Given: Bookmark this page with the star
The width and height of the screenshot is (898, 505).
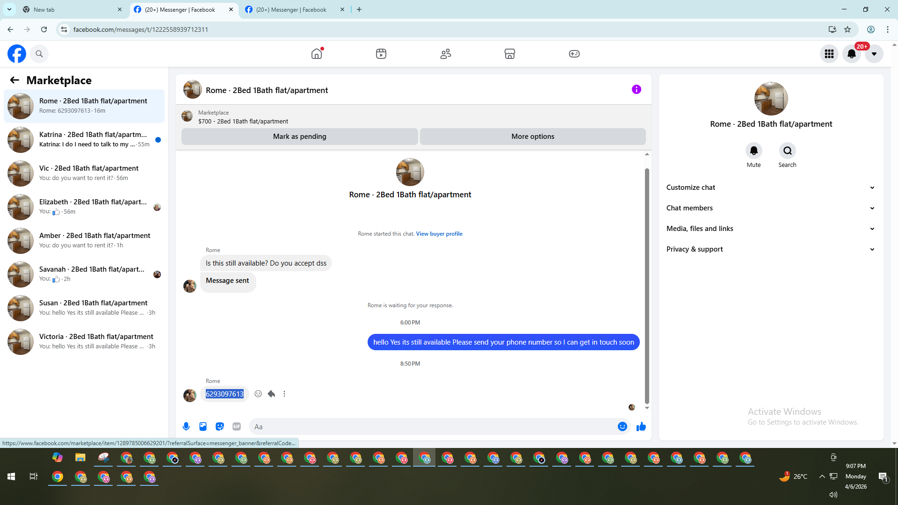Looking at the screenshot, I should [x=847, y=29].
